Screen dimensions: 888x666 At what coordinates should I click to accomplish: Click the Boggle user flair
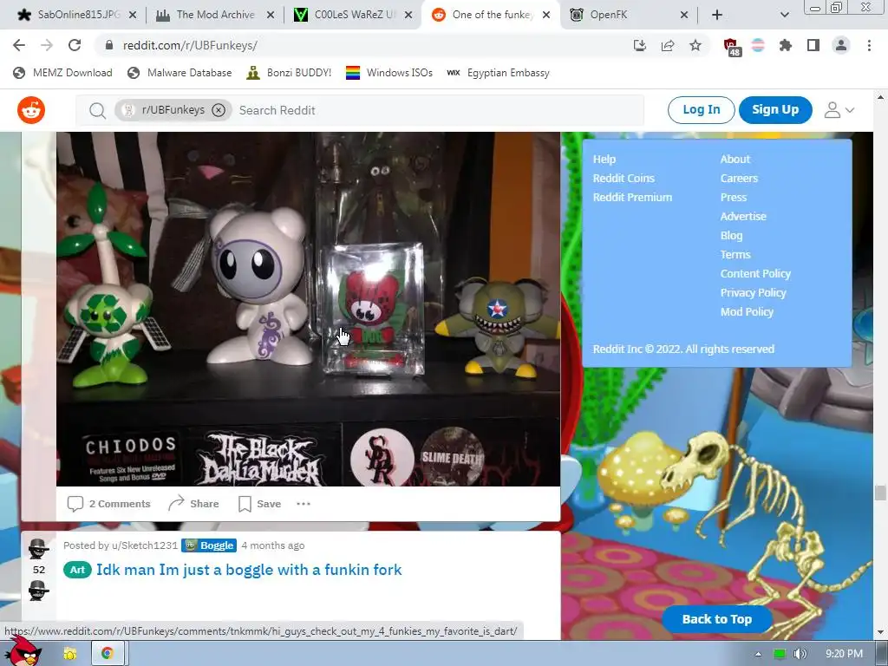pyautogui.click(x=209, y=545)
